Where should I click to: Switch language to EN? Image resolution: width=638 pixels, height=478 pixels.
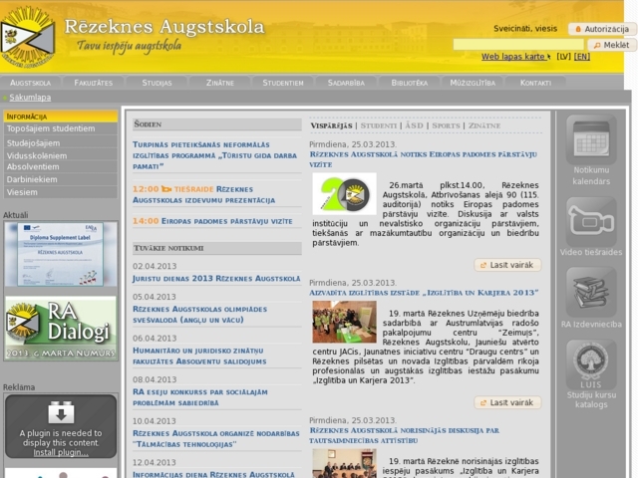coord(582,57)
